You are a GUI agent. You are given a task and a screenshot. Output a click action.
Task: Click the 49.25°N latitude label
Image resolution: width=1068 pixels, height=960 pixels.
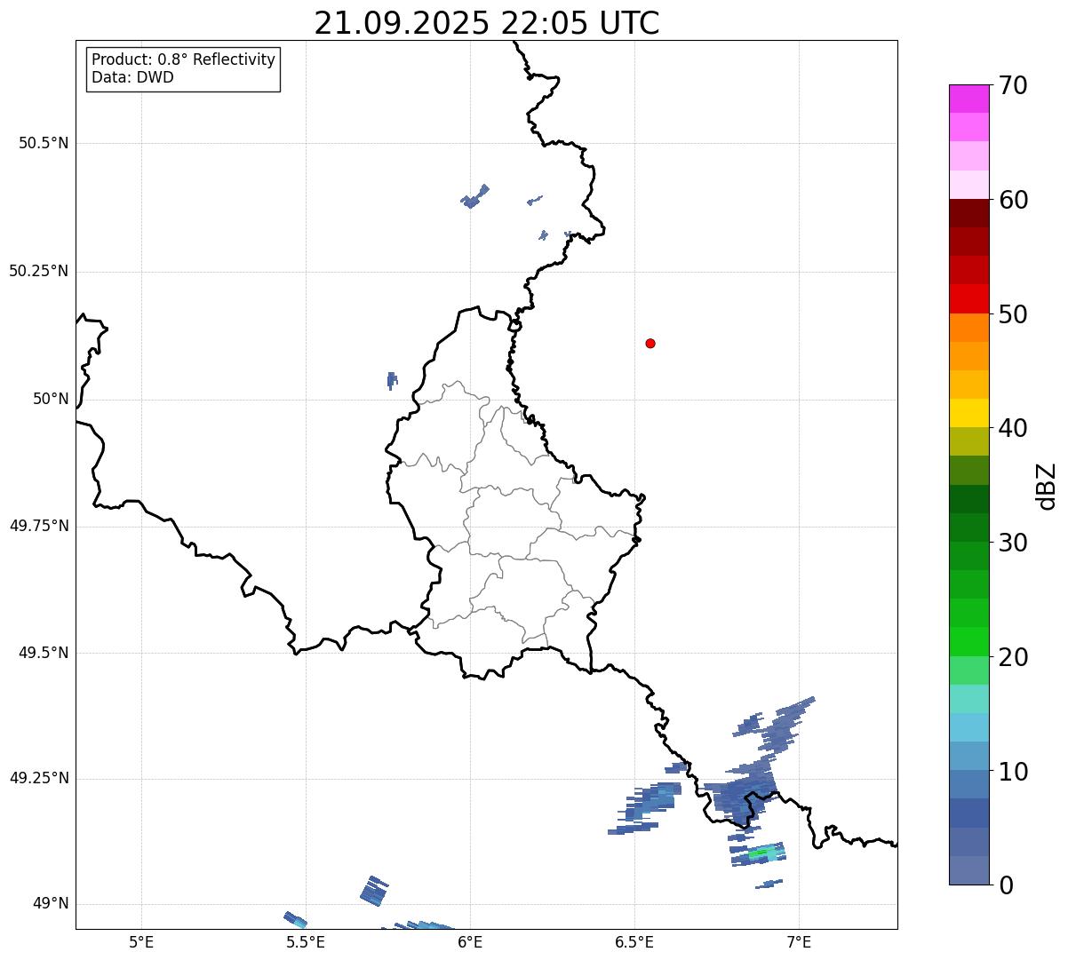tap(39, 779)
